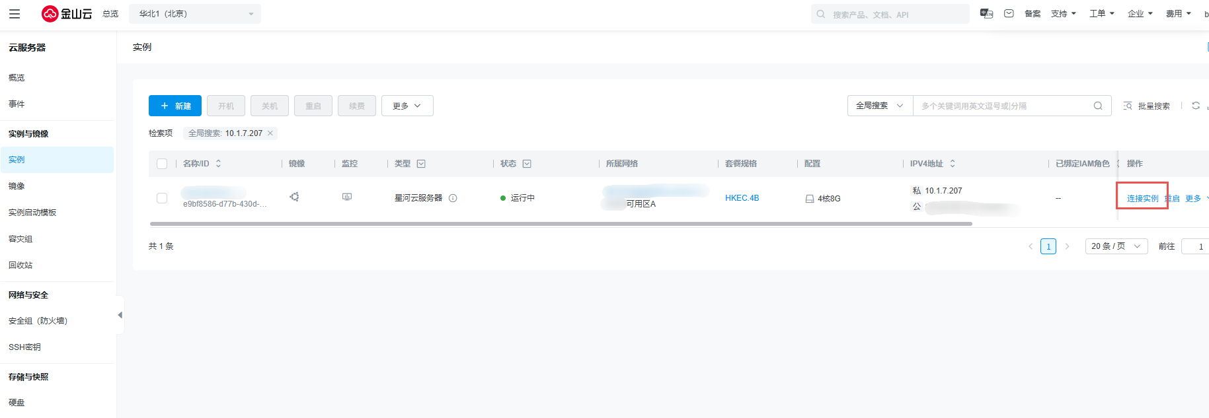Go to 镜像 in the sidebar

pyautogui.click(x=17, y=186)
